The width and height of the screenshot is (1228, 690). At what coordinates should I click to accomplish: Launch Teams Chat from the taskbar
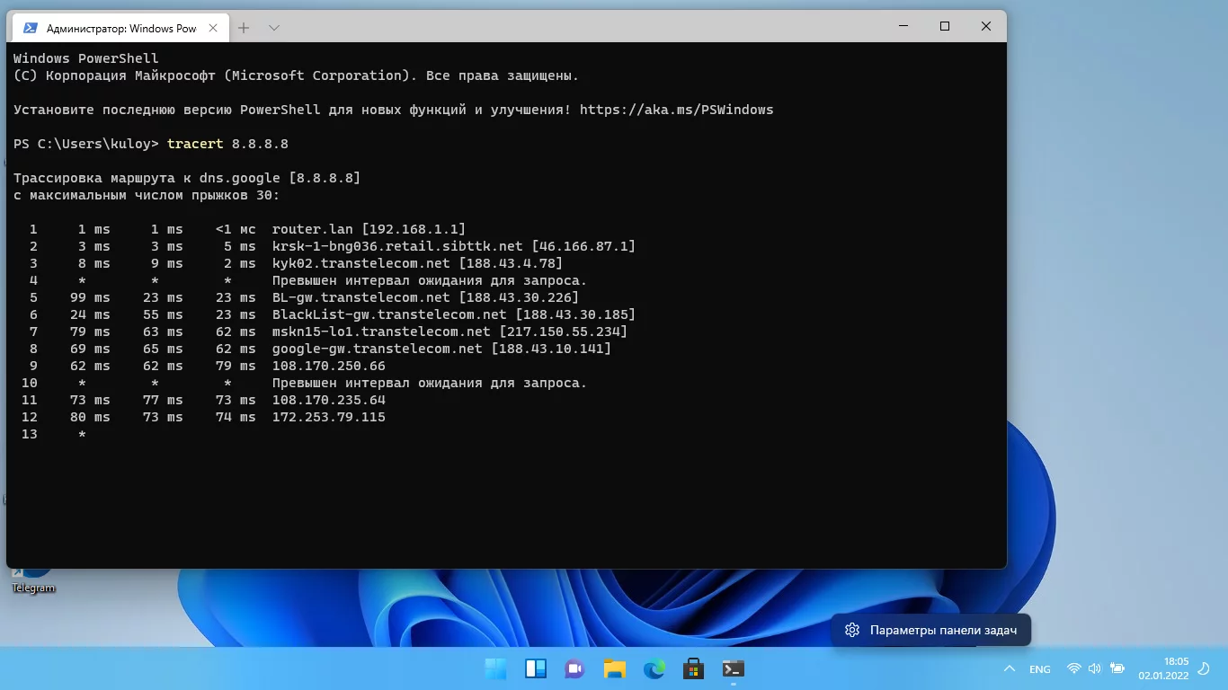pos(575,669)
